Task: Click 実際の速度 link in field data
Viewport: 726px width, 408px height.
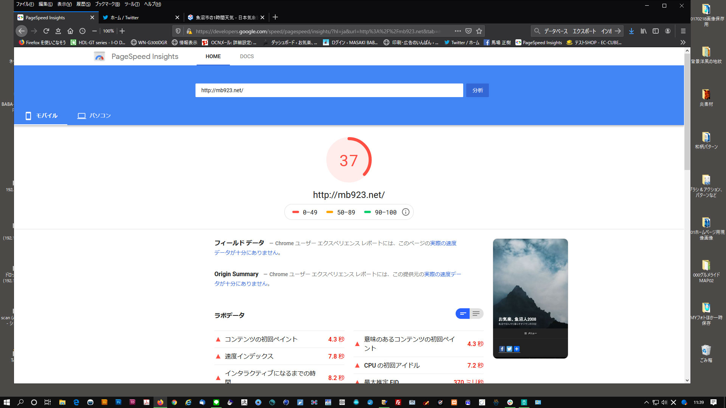Action: click(443, 243)
